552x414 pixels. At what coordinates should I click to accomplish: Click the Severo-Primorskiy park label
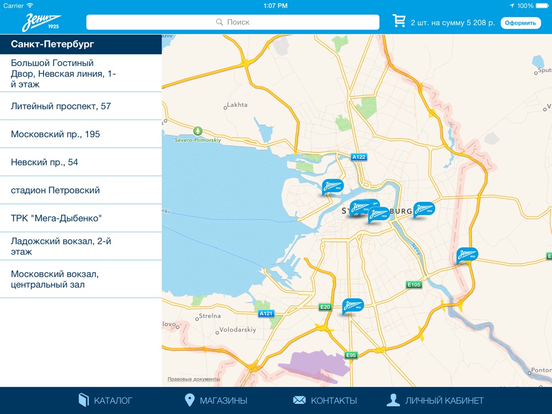coord(198,140)
